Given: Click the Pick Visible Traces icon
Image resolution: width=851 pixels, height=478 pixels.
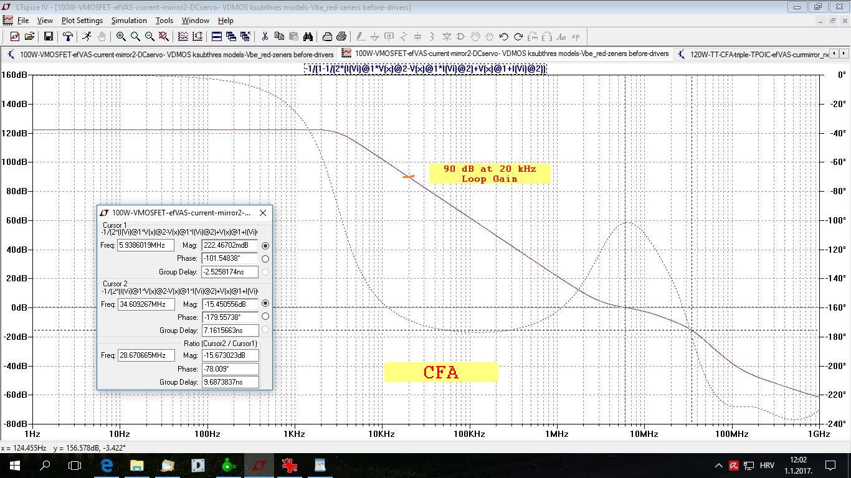Looking at the screenshot, I should pyautogui.click(x=183, y=37).
